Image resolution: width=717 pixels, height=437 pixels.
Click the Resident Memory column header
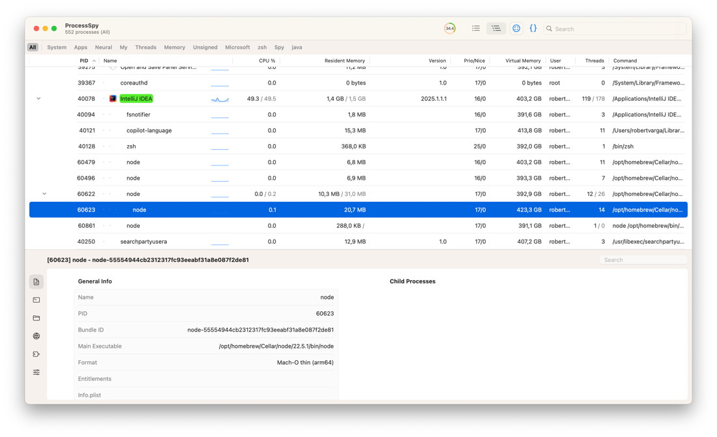(x=344, y=61)
